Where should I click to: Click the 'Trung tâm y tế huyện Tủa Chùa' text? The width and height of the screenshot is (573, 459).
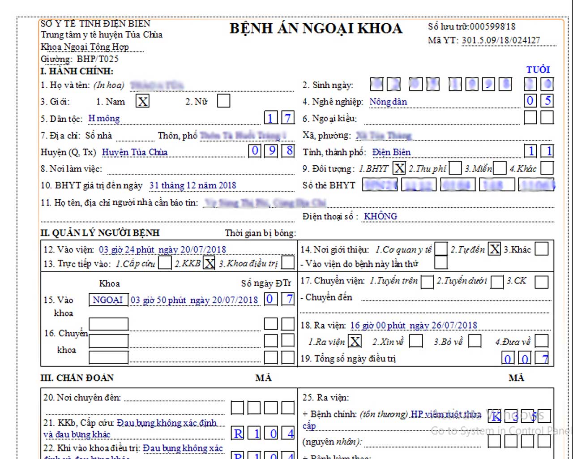(102, 34)
